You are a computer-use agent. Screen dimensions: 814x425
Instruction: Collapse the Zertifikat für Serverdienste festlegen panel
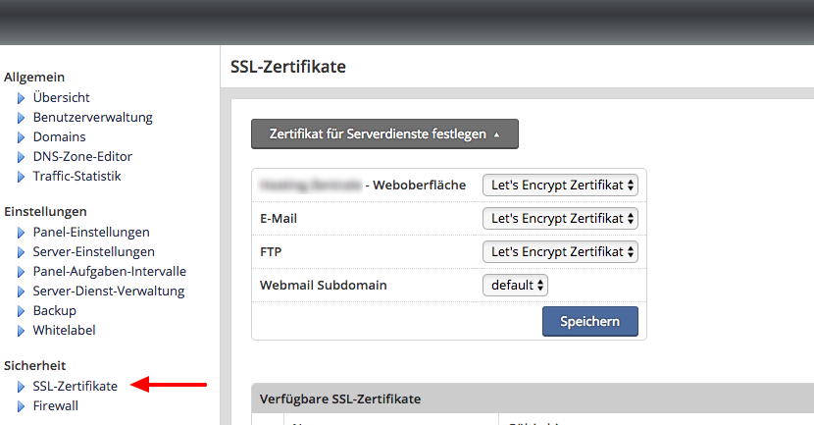384,134
